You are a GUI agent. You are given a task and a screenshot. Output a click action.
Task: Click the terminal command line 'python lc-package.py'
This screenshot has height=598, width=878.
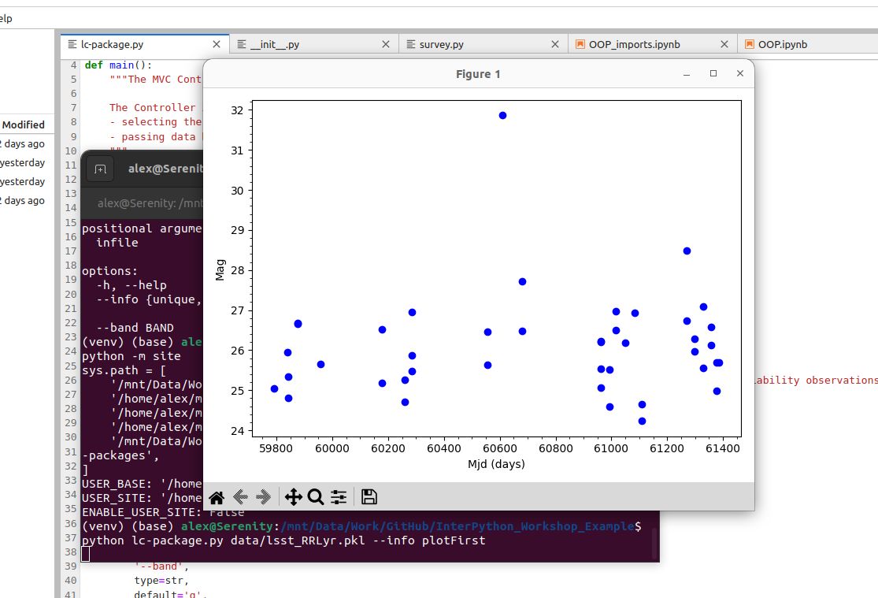[x=283, y=540]
